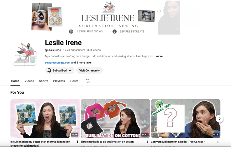Open options menu for sublimation on cotton video
This screenshot has width=231, height=147.
pos(148,141)
